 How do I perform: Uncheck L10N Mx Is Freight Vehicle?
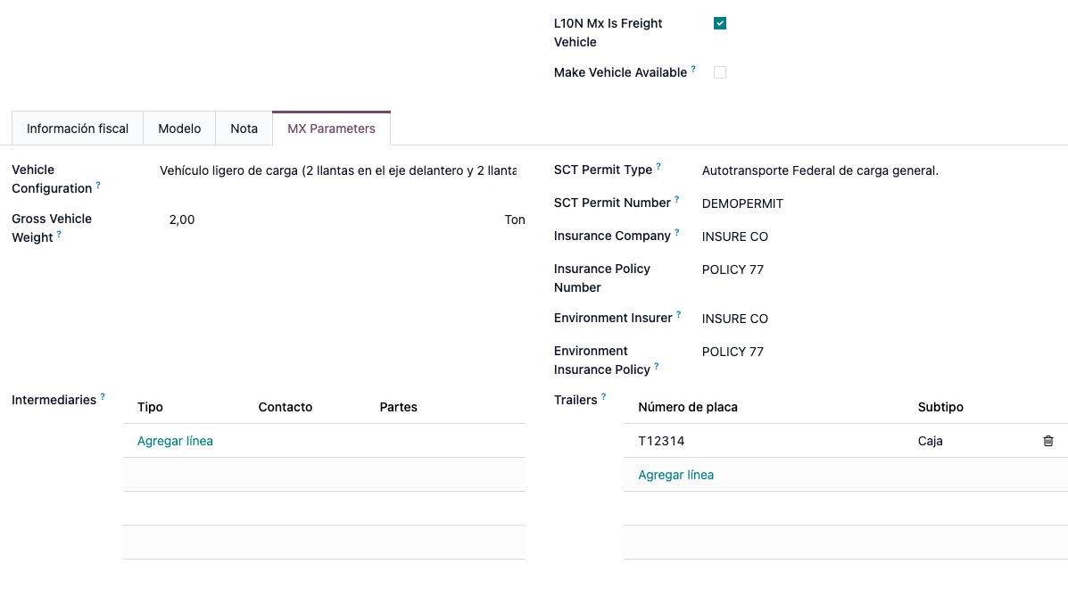pos(720,23)
